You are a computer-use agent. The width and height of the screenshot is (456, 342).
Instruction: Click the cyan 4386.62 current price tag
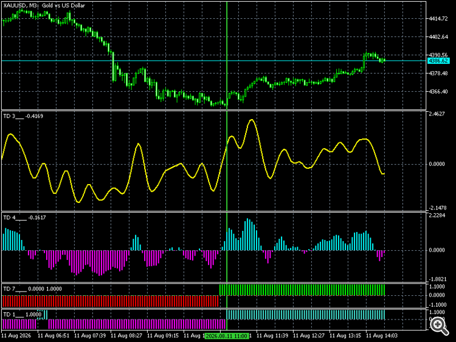pyautogui.click(x=438, y=61)
